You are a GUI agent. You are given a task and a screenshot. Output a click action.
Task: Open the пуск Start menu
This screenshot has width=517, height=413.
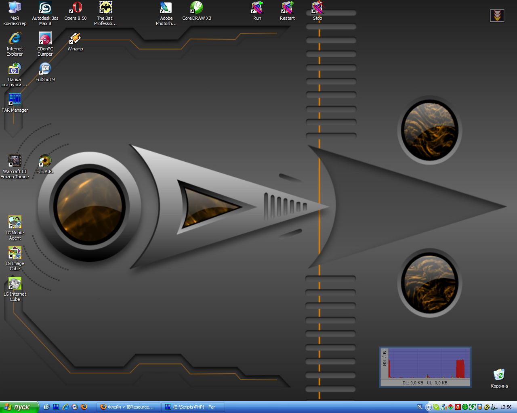(19, 407)
